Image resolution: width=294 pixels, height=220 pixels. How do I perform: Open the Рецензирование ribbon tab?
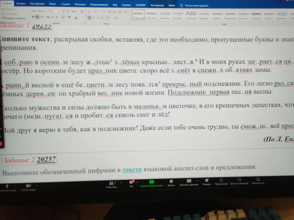pyautogui.click(x=99, y=5)
